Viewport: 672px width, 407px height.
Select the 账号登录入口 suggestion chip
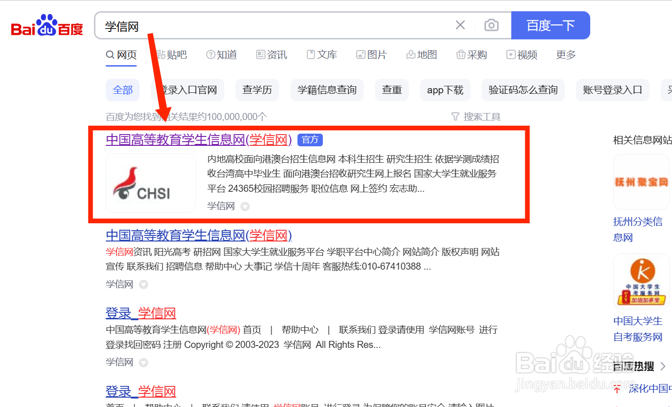point(613,90)
